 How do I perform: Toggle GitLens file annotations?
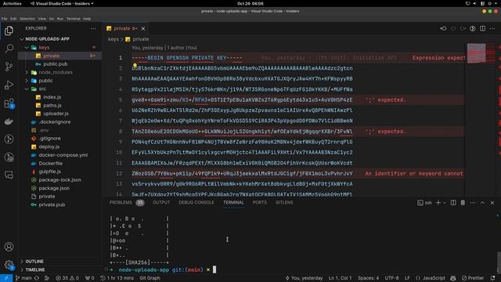[x=473, y=28]
